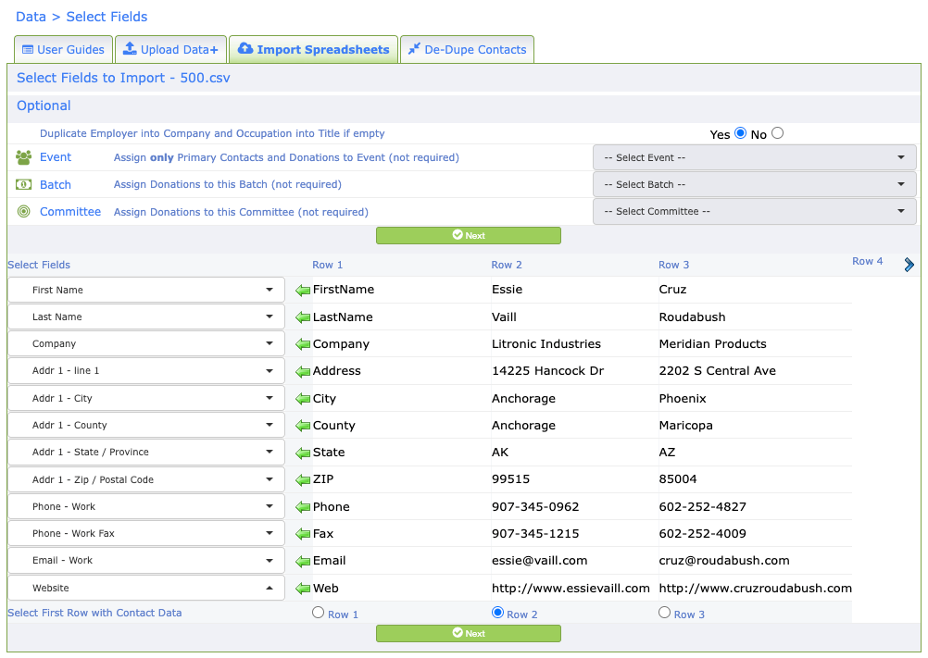This screenshot has width=928, height=658.
Task: Click the green arrow next to State
Action: click(x=303, y=453)
